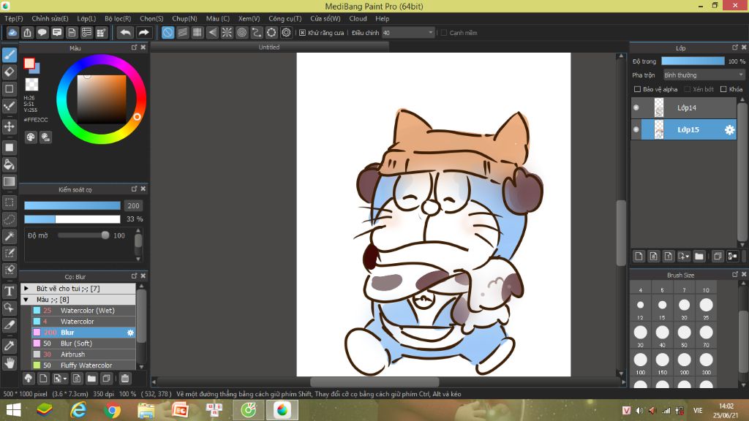Select the Eraser tool
The height and width of the screenshot is (421, 749).
click(x=9, y=72)
